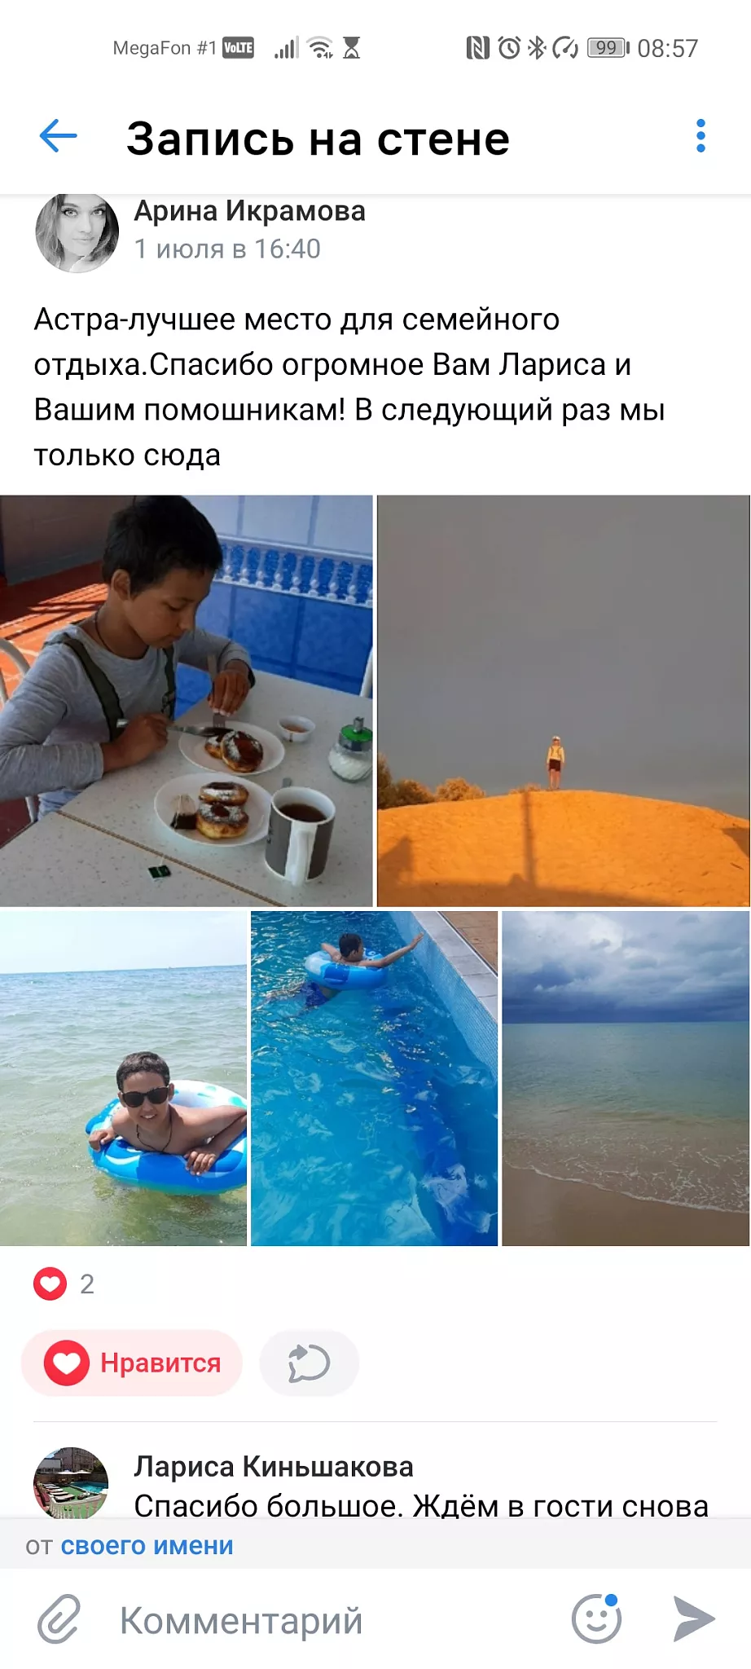
Task: Open Арина Икрамова profile name
Action: click(249, 211)
